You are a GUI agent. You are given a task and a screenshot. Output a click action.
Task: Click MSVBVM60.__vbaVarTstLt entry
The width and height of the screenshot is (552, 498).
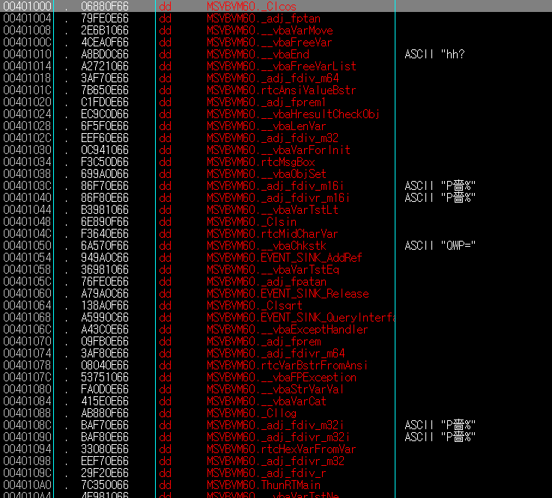tap(273, 209)
